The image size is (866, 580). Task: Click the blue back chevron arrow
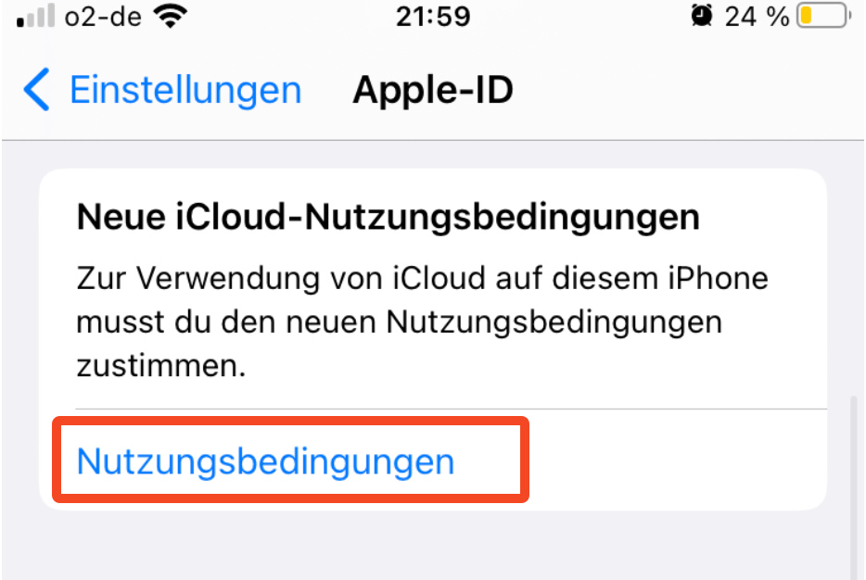pyautogui.click(x=37, y=89)
